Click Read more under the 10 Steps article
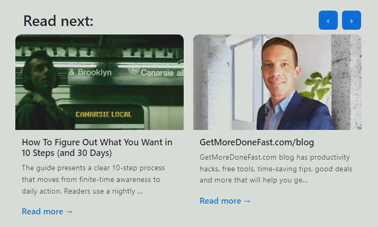 (x=47, y=212)
